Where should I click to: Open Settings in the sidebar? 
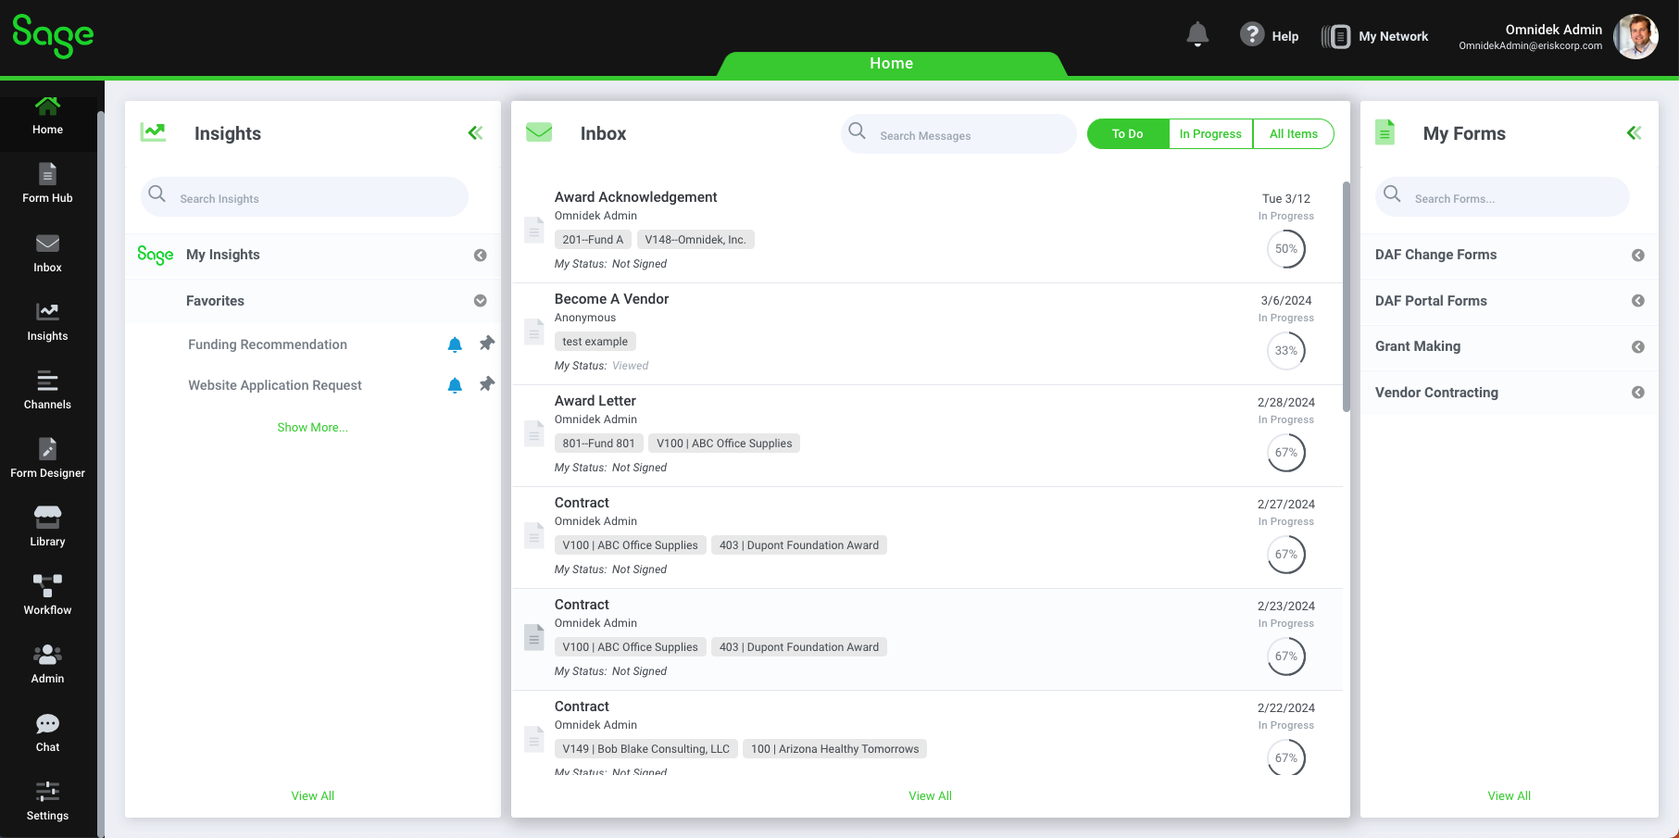(x=48, y=801)
